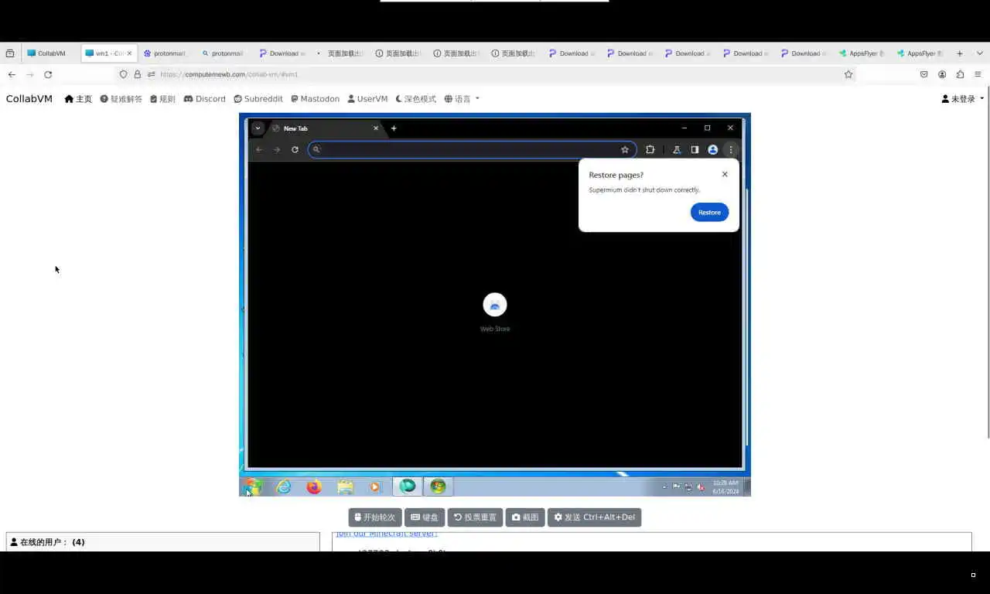Click 开始轮次 take turn button

click(x=375, y=517)
